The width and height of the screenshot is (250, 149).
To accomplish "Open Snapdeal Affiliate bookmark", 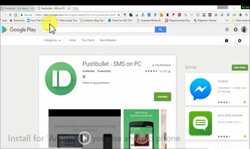I will click(x=149, y=20).
